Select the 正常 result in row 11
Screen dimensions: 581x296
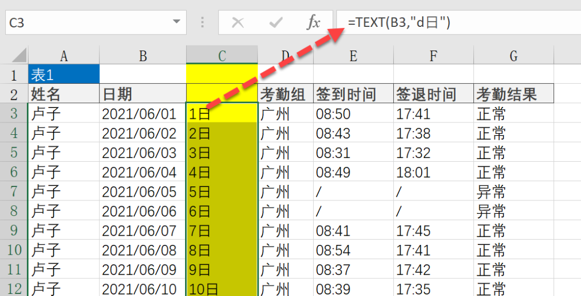point(514,269)
